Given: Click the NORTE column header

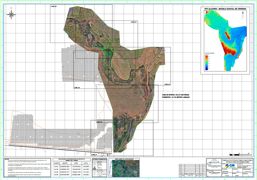Looking at the screenshot, I should coord(65,163).
